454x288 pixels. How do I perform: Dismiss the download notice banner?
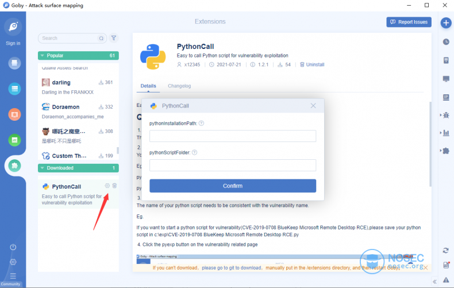pyautogui.click(x=425, y=268)
